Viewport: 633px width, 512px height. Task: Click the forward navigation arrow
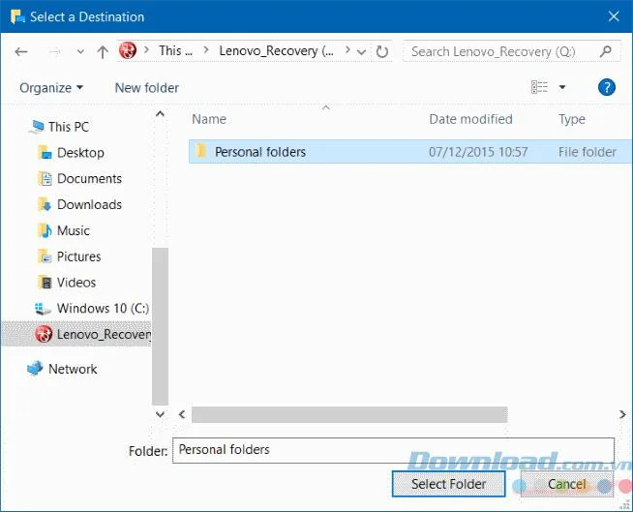54,51
